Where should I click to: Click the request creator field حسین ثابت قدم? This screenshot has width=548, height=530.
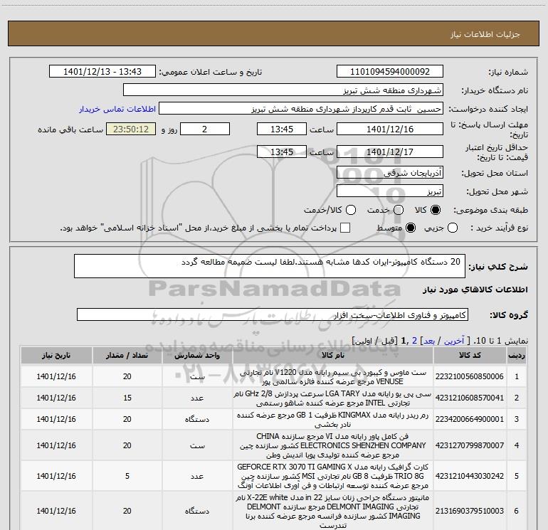point(301,108)
